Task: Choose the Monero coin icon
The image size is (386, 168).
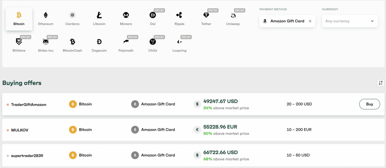Action: [126, 15]
